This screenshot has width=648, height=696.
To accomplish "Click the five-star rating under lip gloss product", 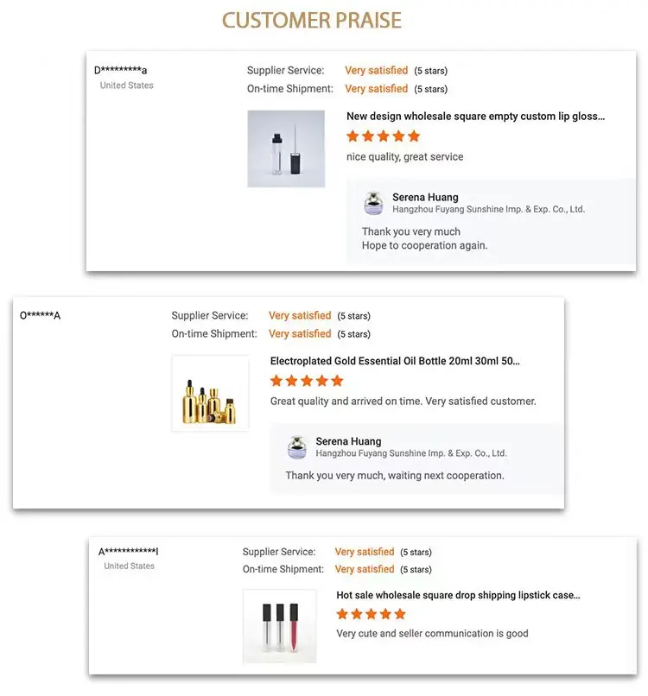I will pyautogui.click(x=383, y=136).
